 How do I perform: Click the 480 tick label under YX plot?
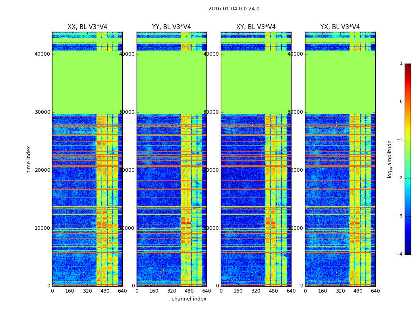coord(358,291)
